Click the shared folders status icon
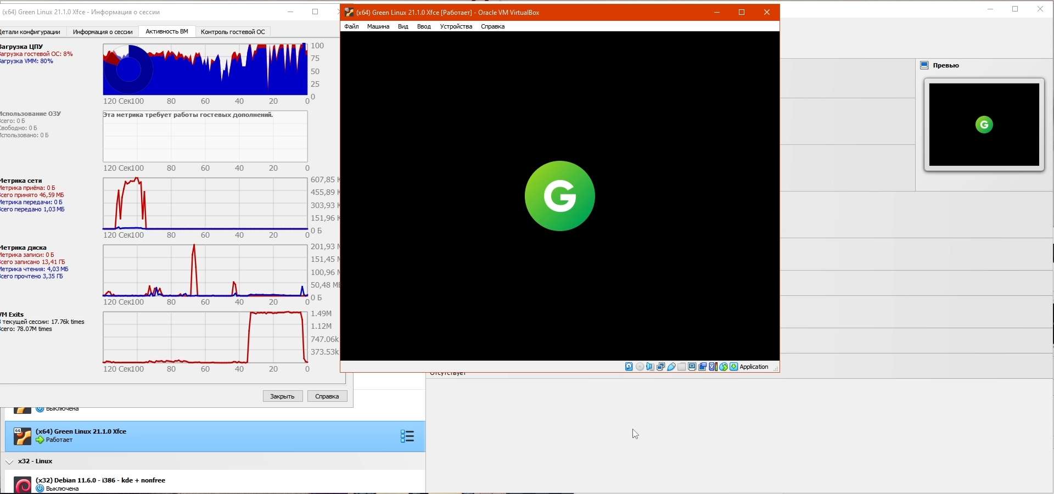The width and height of the screenshot is (1054, 494). pyautogui.click(x=682, y=367)
